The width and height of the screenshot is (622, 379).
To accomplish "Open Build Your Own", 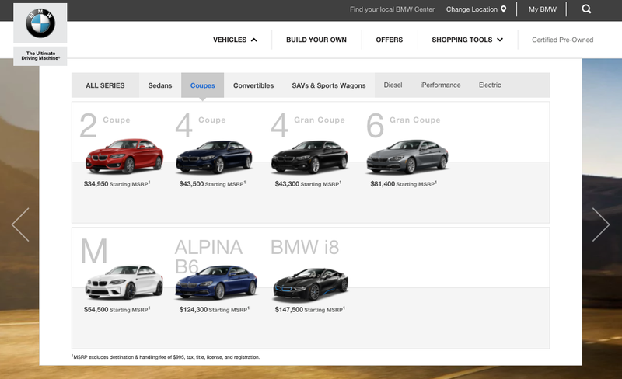I will click(x=316, y=40).
